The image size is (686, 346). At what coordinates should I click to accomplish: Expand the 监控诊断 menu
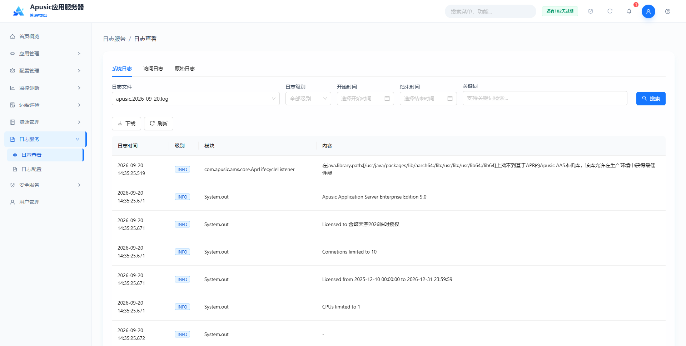pyautogui.click(x=45, y=88)
